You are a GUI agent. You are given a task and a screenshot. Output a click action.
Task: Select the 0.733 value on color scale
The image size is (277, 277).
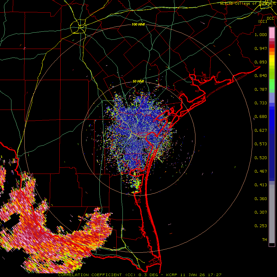click(x=261, y=103)
